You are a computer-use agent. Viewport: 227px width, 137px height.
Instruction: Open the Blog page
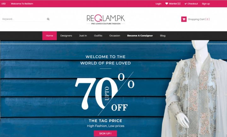(163, 36)
